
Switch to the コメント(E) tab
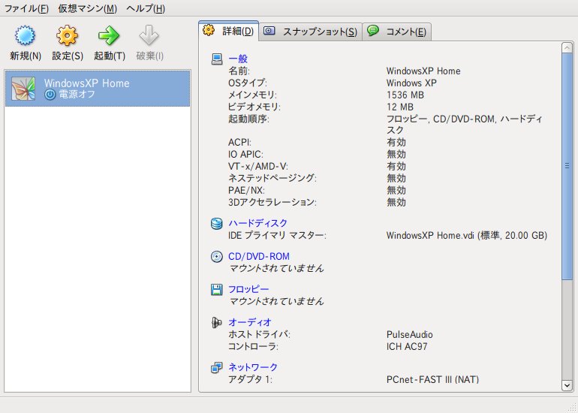397,32
